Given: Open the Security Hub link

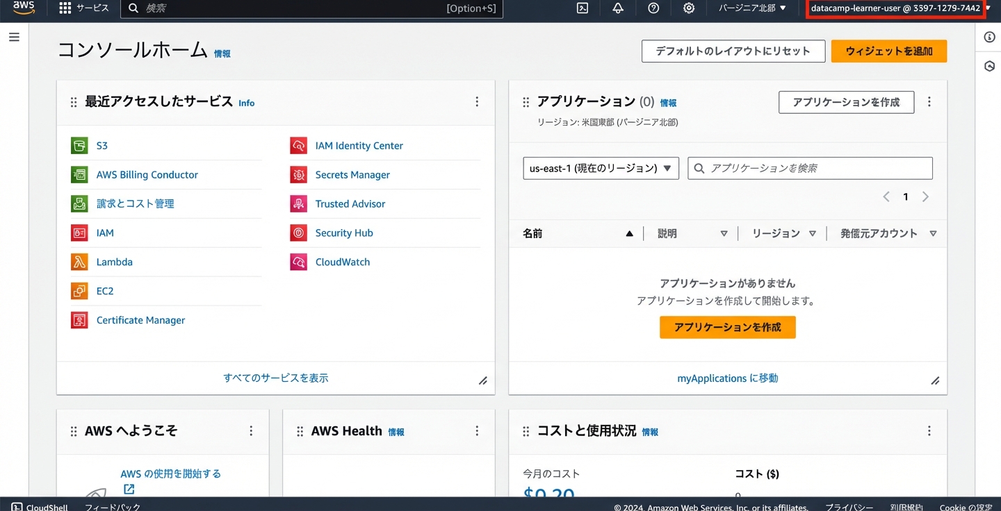Looking at the screenshot, I should (344, 233).
